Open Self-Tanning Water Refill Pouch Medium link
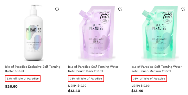 pyautogui.click(x=156, y=69)
